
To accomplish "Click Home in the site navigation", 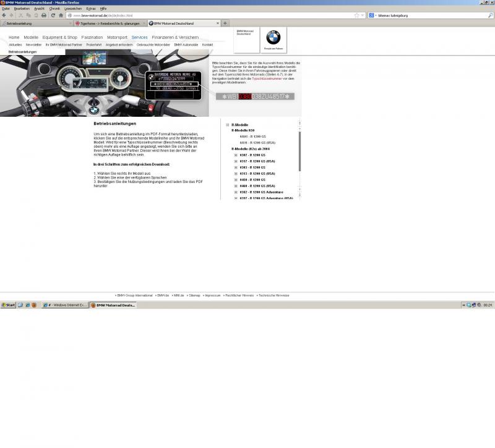I will click(14, 37).
